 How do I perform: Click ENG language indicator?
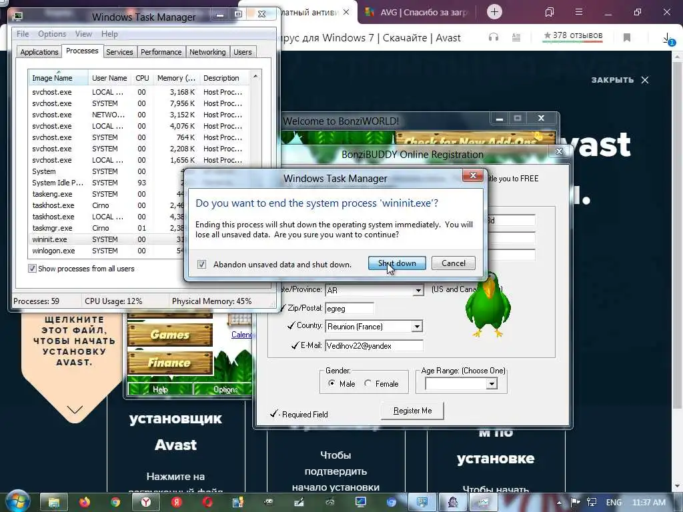click(614, 503)
